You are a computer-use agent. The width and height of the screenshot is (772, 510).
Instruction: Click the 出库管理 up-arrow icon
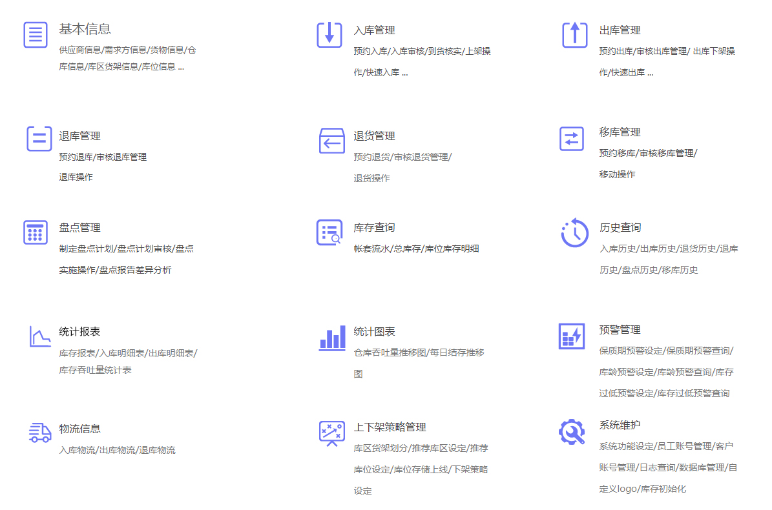click(574, 34)
